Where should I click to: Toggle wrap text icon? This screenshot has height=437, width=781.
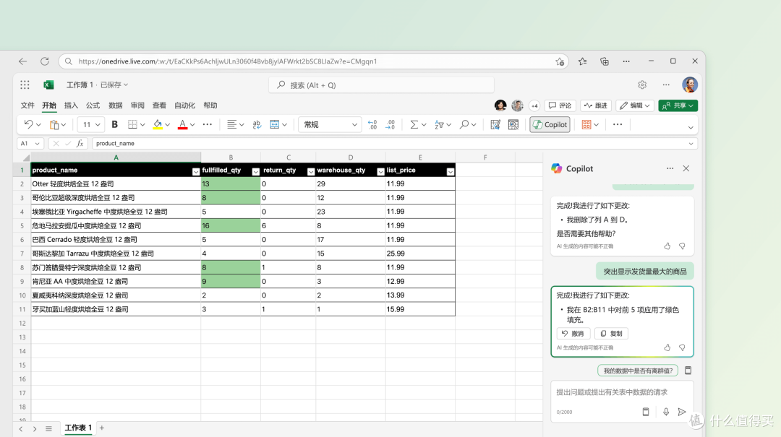tap(257, 124)
